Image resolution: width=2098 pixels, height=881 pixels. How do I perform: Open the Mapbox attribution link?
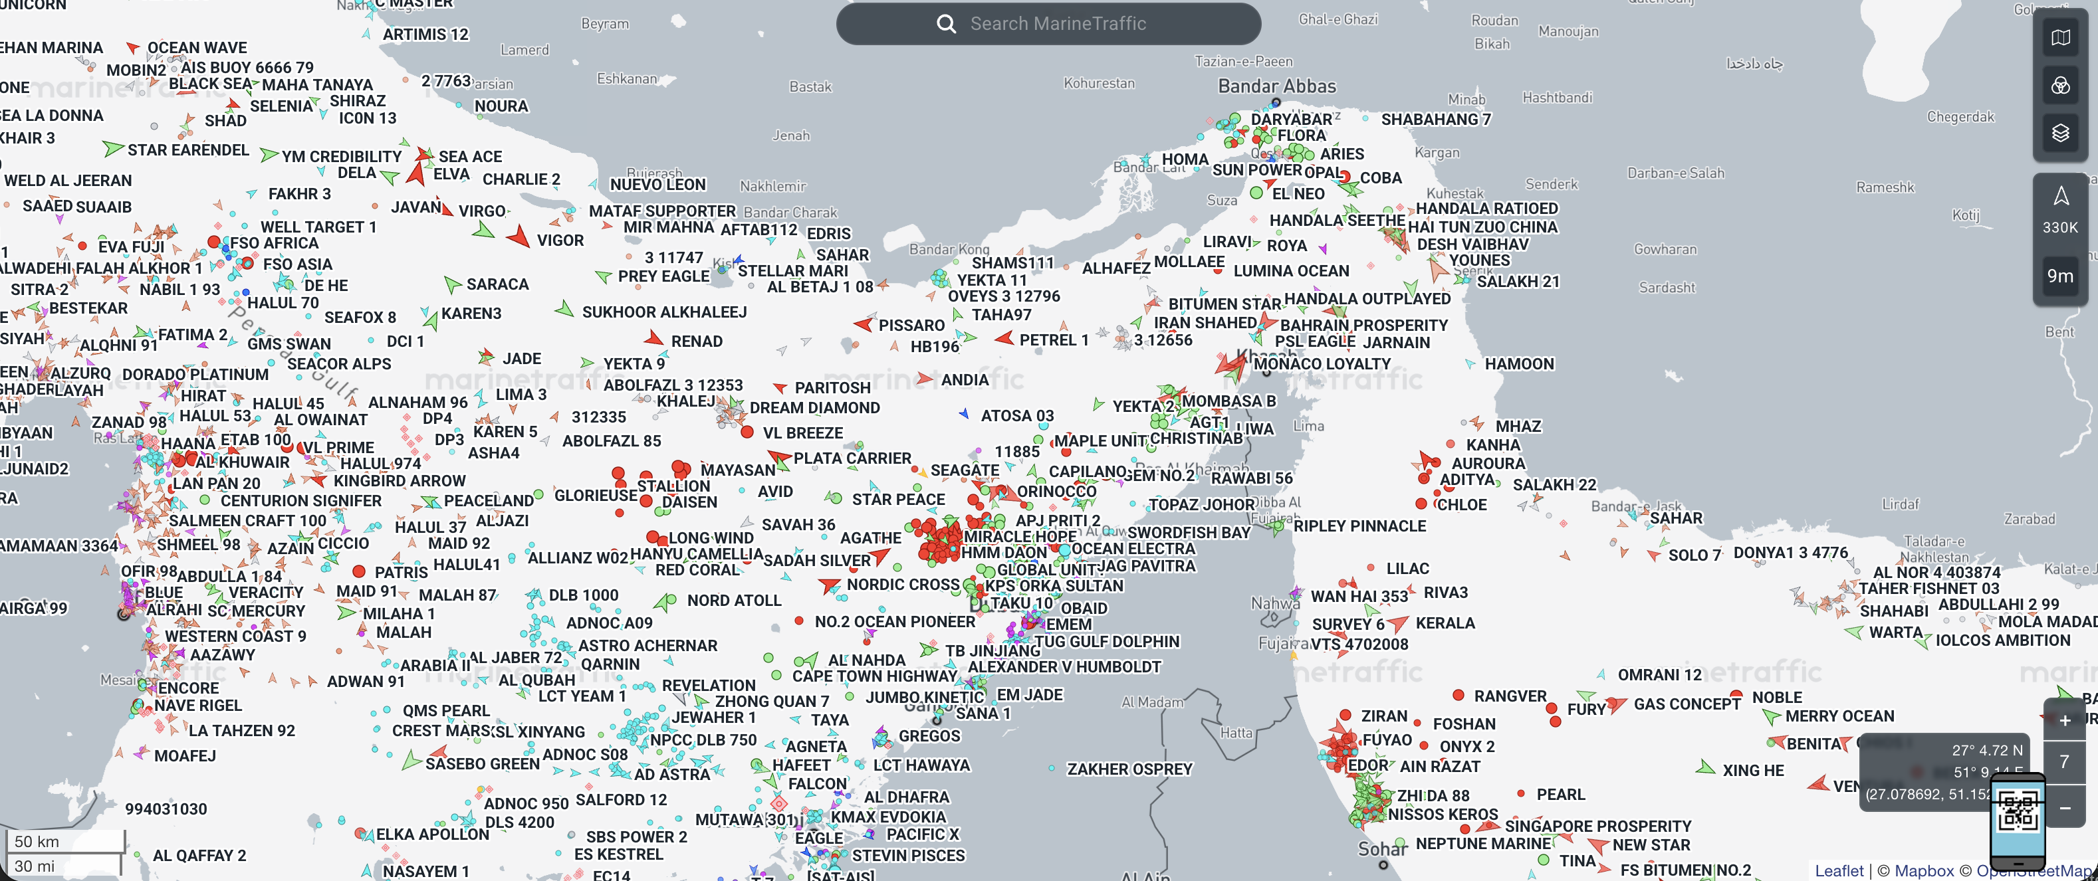1924,870
